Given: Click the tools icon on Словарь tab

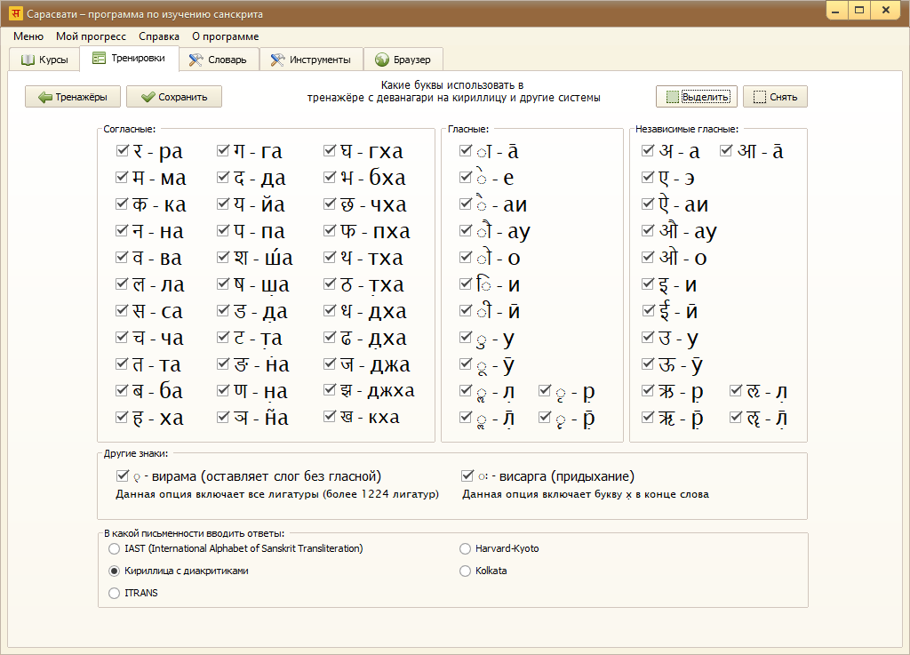Looking at the screenshot, I should click(x=196, y=60).
